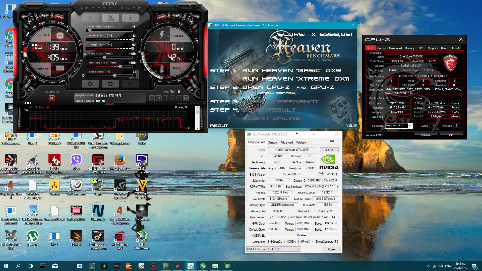Select Afterburner profile slot 2
The width and height of the screenshot is (482, 271).
pos(159,98)
